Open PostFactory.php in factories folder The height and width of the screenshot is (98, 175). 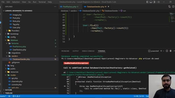coord(19,47)
